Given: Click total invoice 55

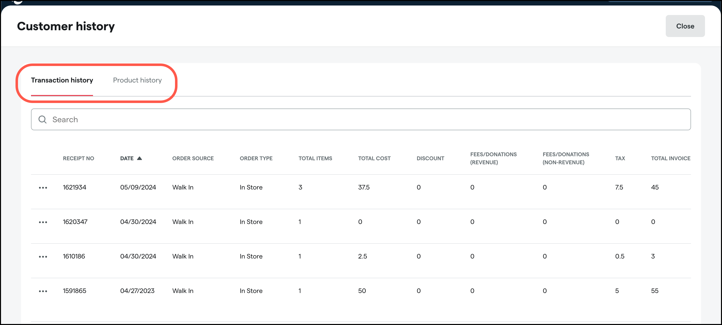Looking at the screenshot, I should [654, 290].
